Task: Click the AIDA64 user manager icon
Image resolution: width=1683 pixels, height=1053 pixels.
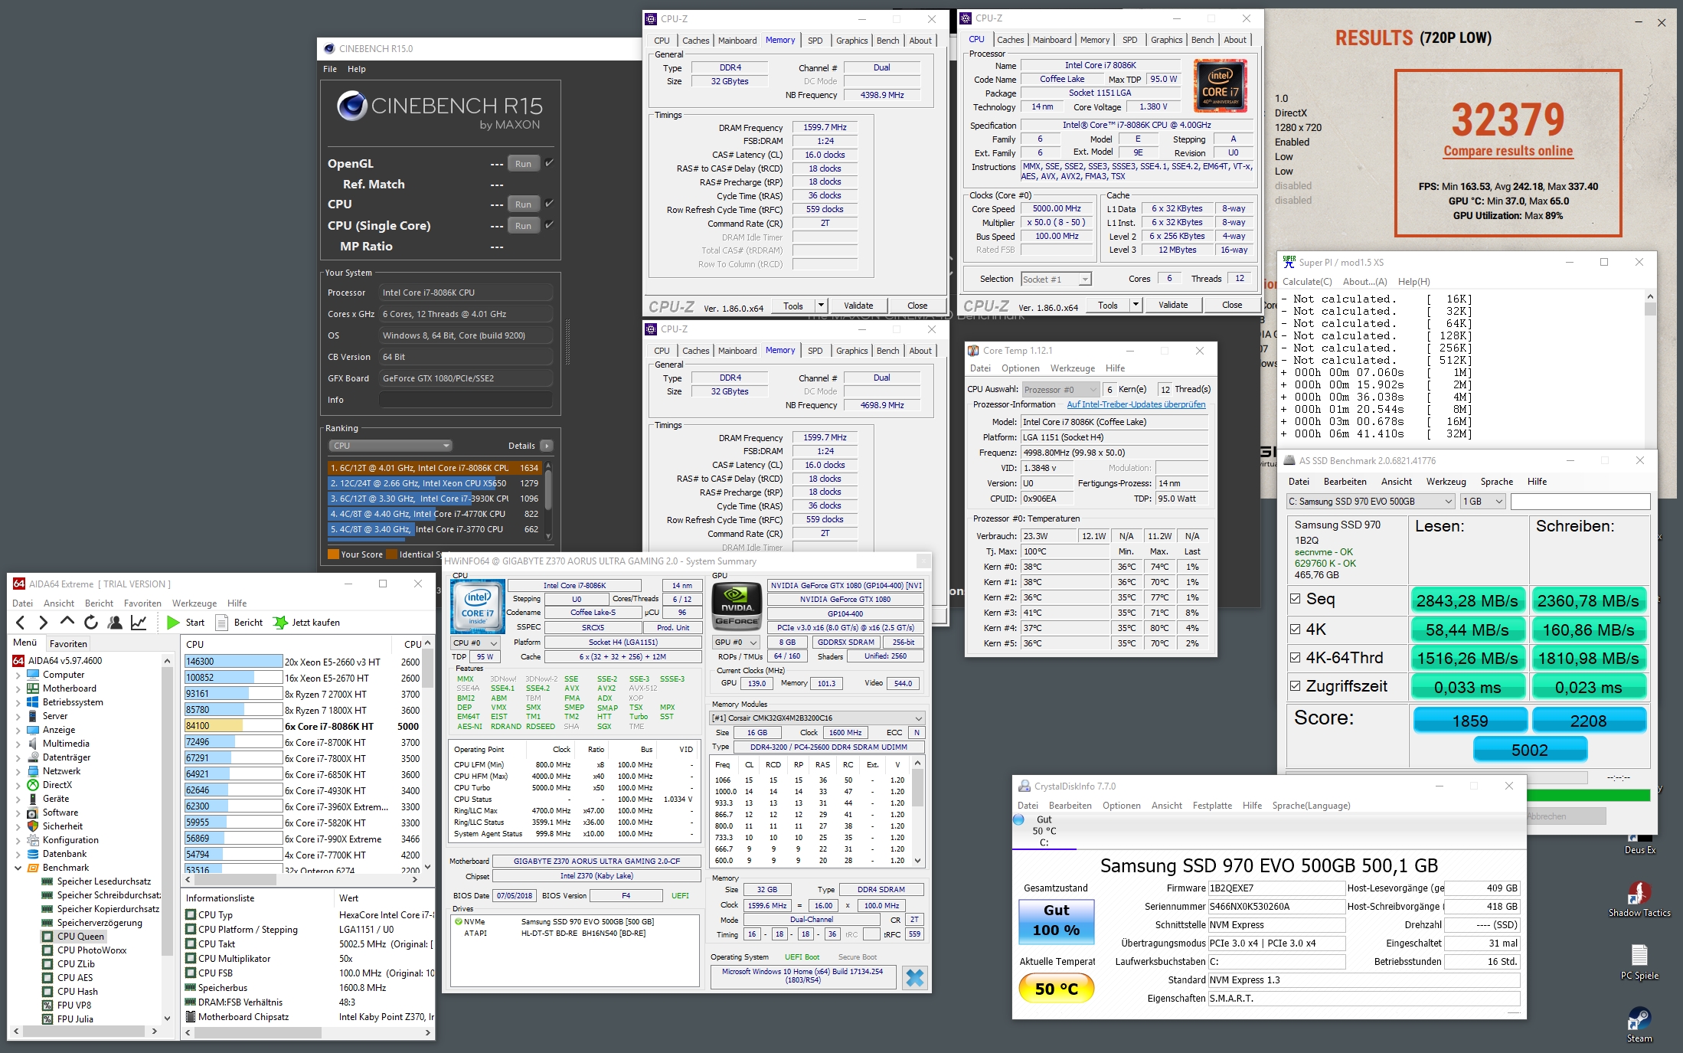Action: (115, 623)
